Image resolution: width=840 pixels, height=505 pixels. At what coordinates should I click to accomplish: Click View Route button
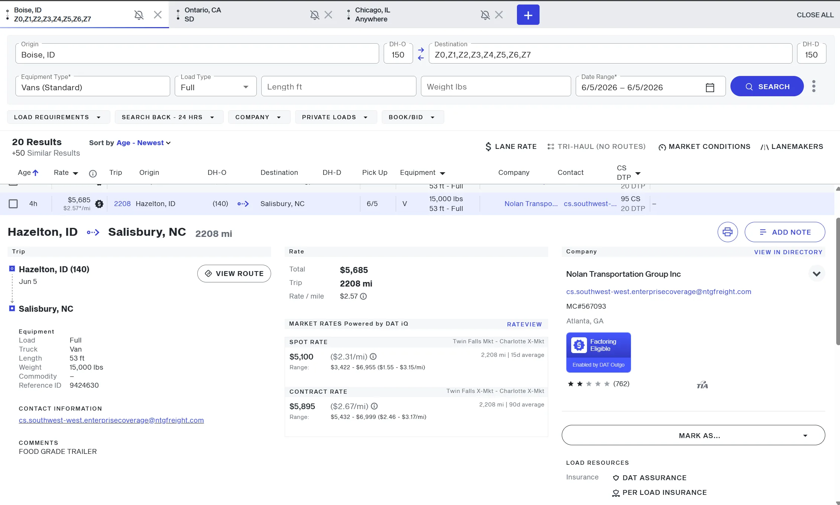click(x=234, y=273)
